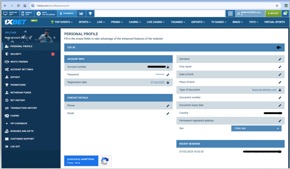
Task: Expand the Casino menu dropdown
Action: tap(135, 22)
